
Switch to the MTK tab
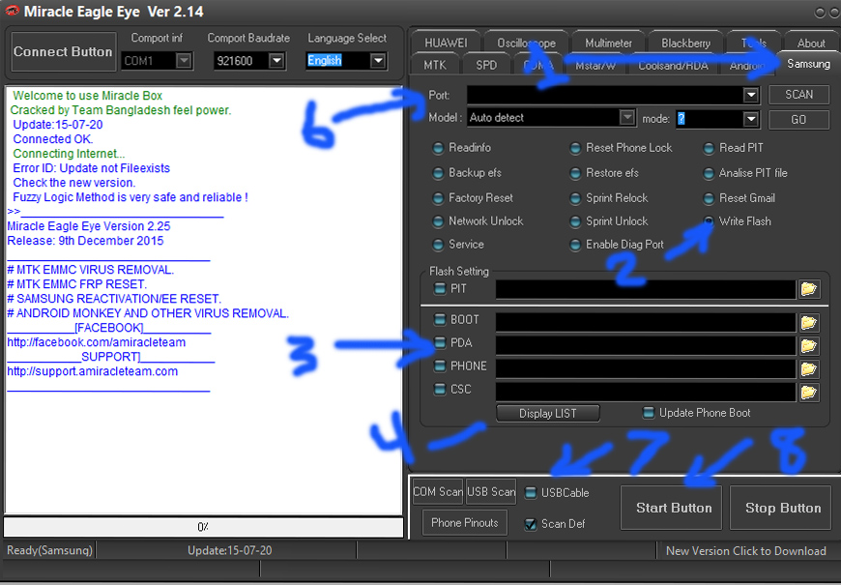click(x=434, y=65)
